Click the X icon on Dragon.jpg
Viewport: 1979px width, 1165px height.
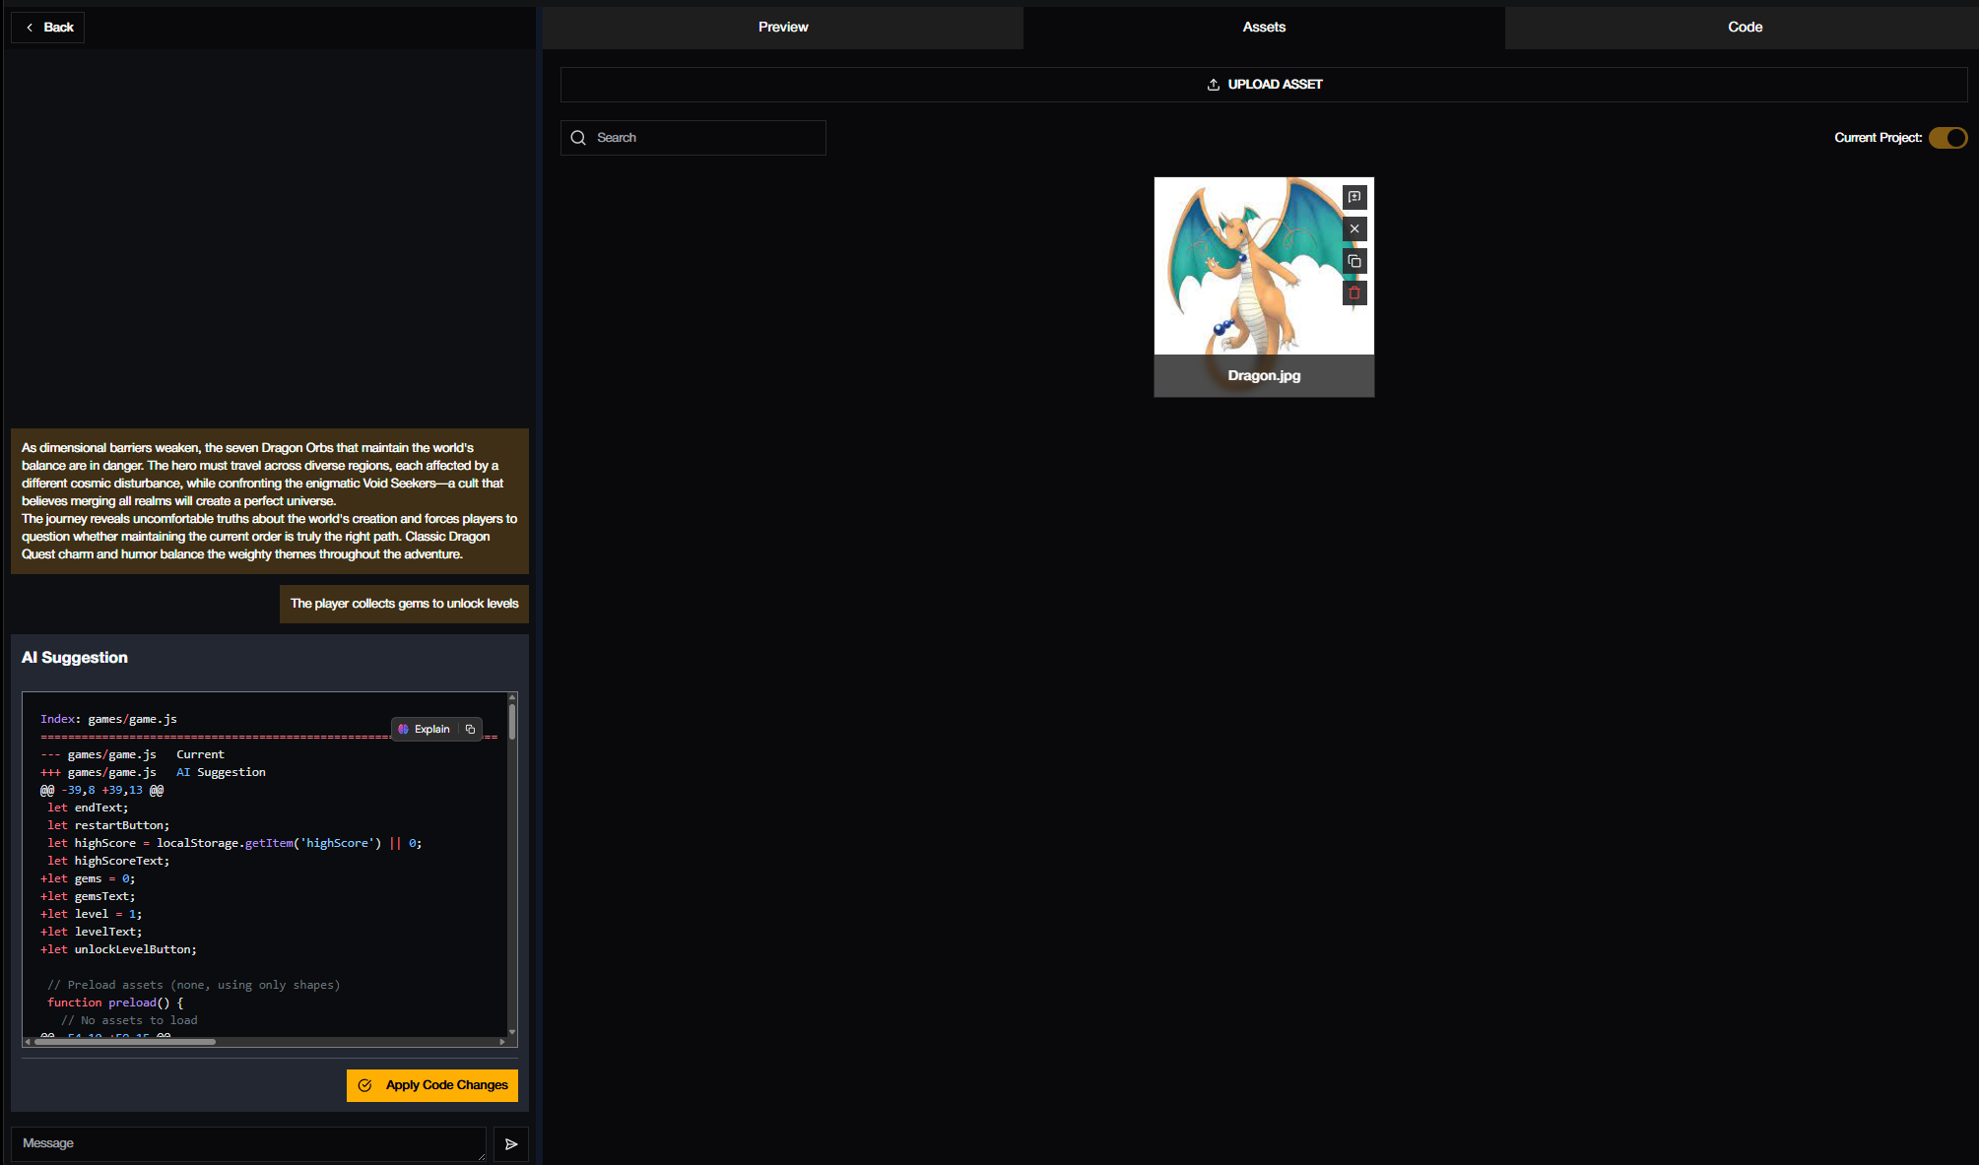coord(1354,228)
